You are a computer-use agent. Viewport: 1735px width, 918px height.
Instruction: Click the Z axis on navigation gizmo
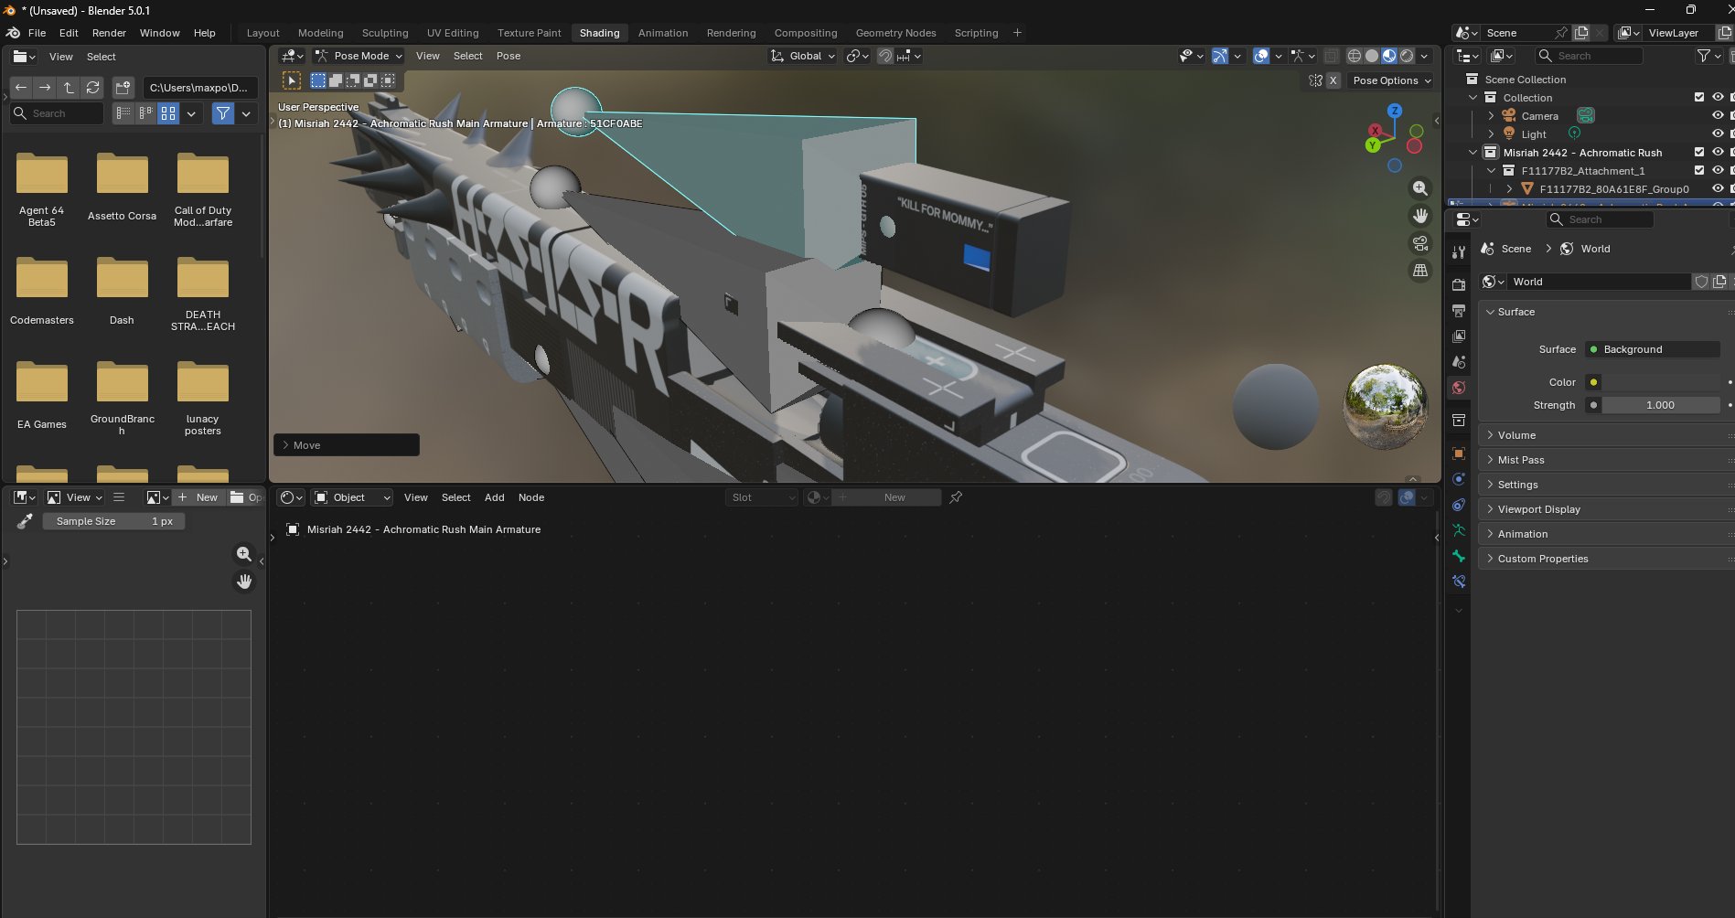1395,111
